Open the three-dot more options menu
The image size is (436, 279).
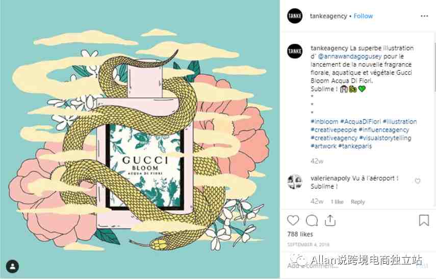[424, 16]
